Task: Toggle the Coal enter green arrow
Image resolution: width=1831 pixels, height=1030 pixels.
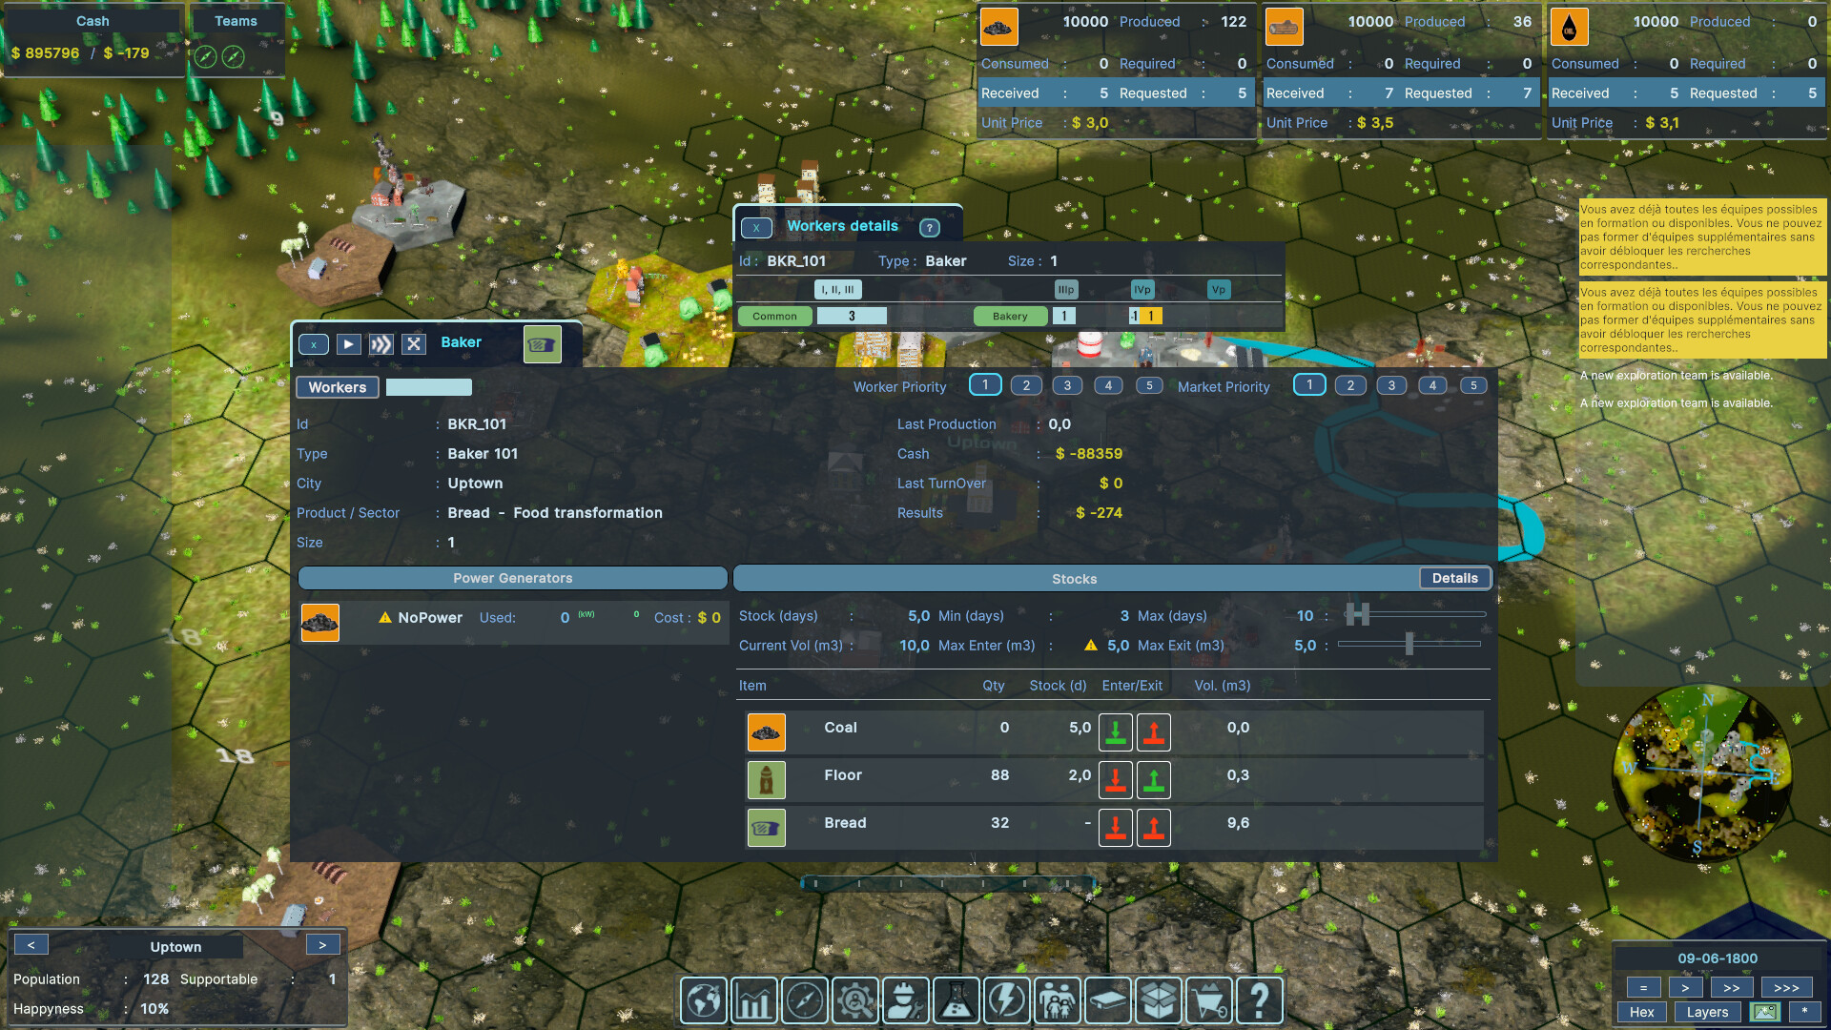Action: (x=1115, y=731)
